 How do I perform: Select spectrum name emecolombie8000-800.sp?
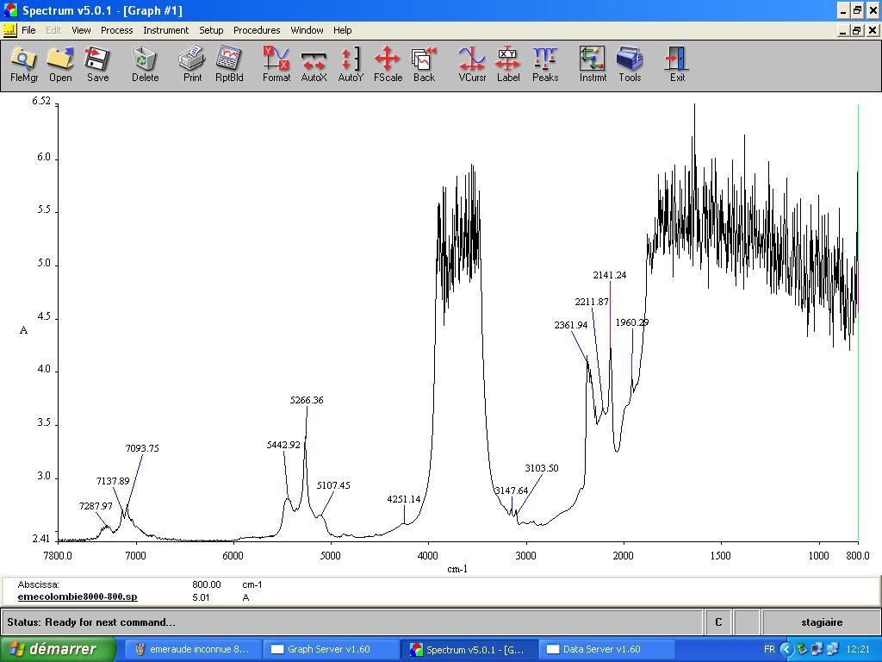pos(78,596)
